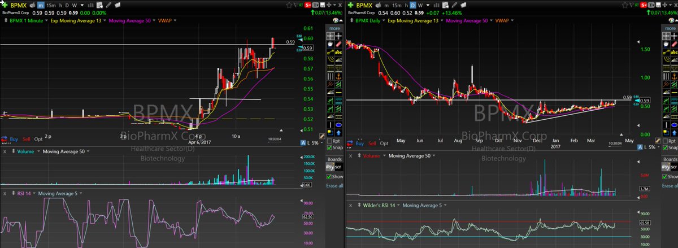
Task: Select W weekly timeframe on left chart
Action: coord(74,5)
